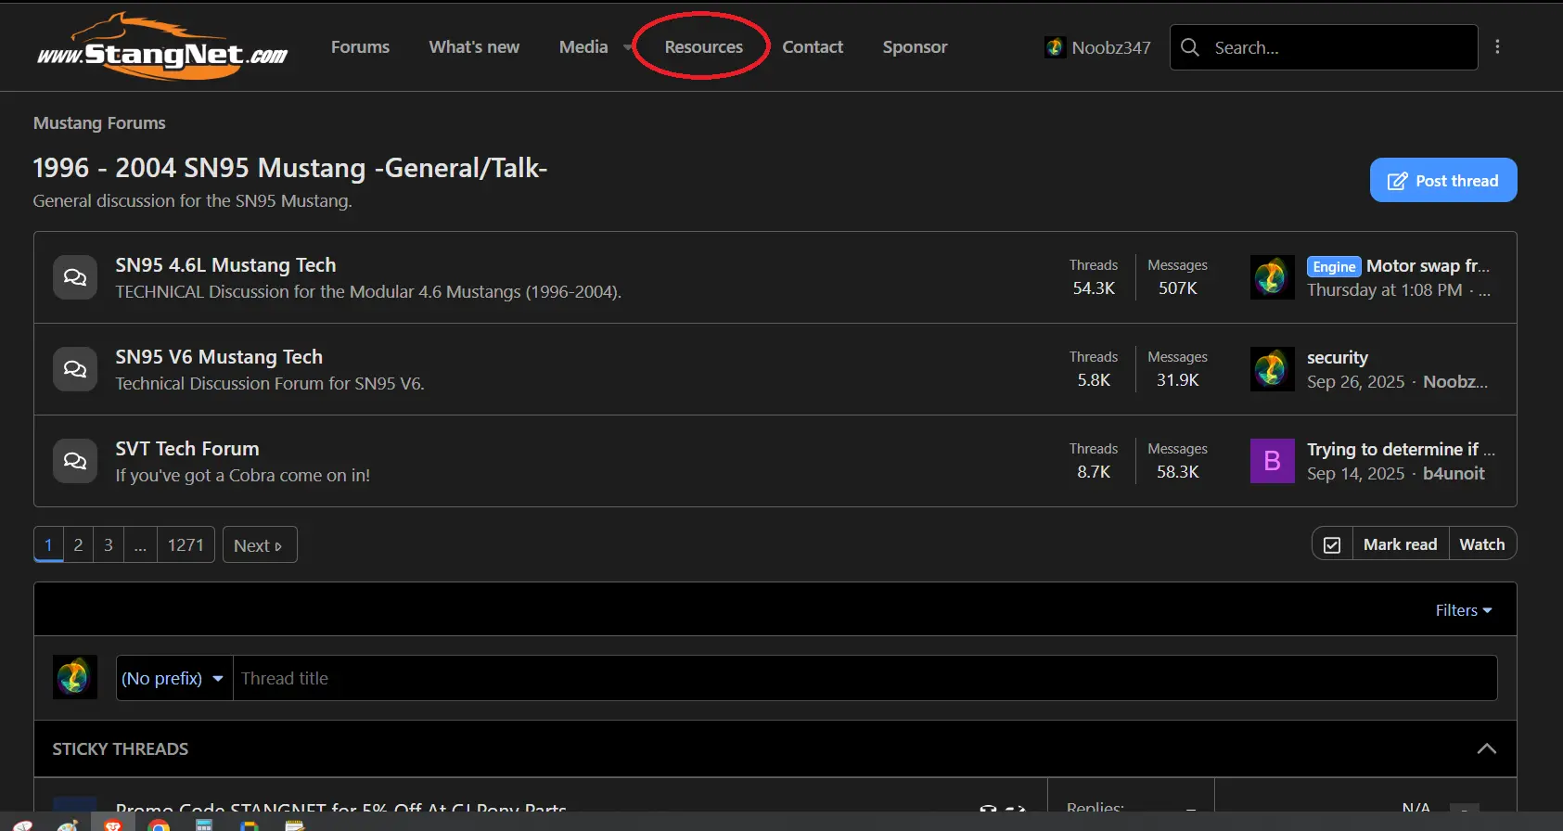Focus the Search field in the header
1563x831 pixels.
tap(1324, 47)
